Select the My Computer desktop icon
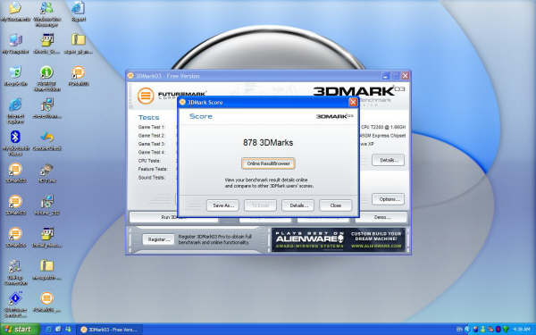Viewport: 536px width, 335px height. 15,44
